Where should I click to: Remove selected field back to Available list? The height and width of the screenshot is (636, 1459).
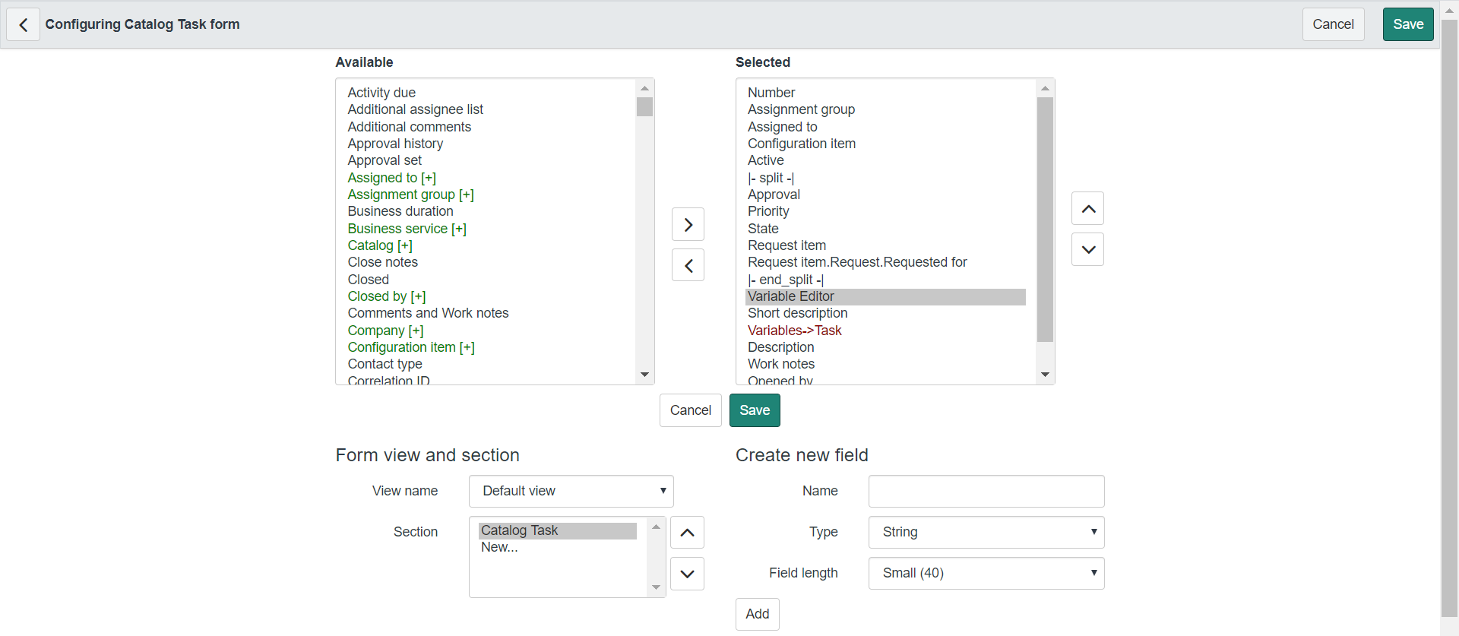pos(688,265)
